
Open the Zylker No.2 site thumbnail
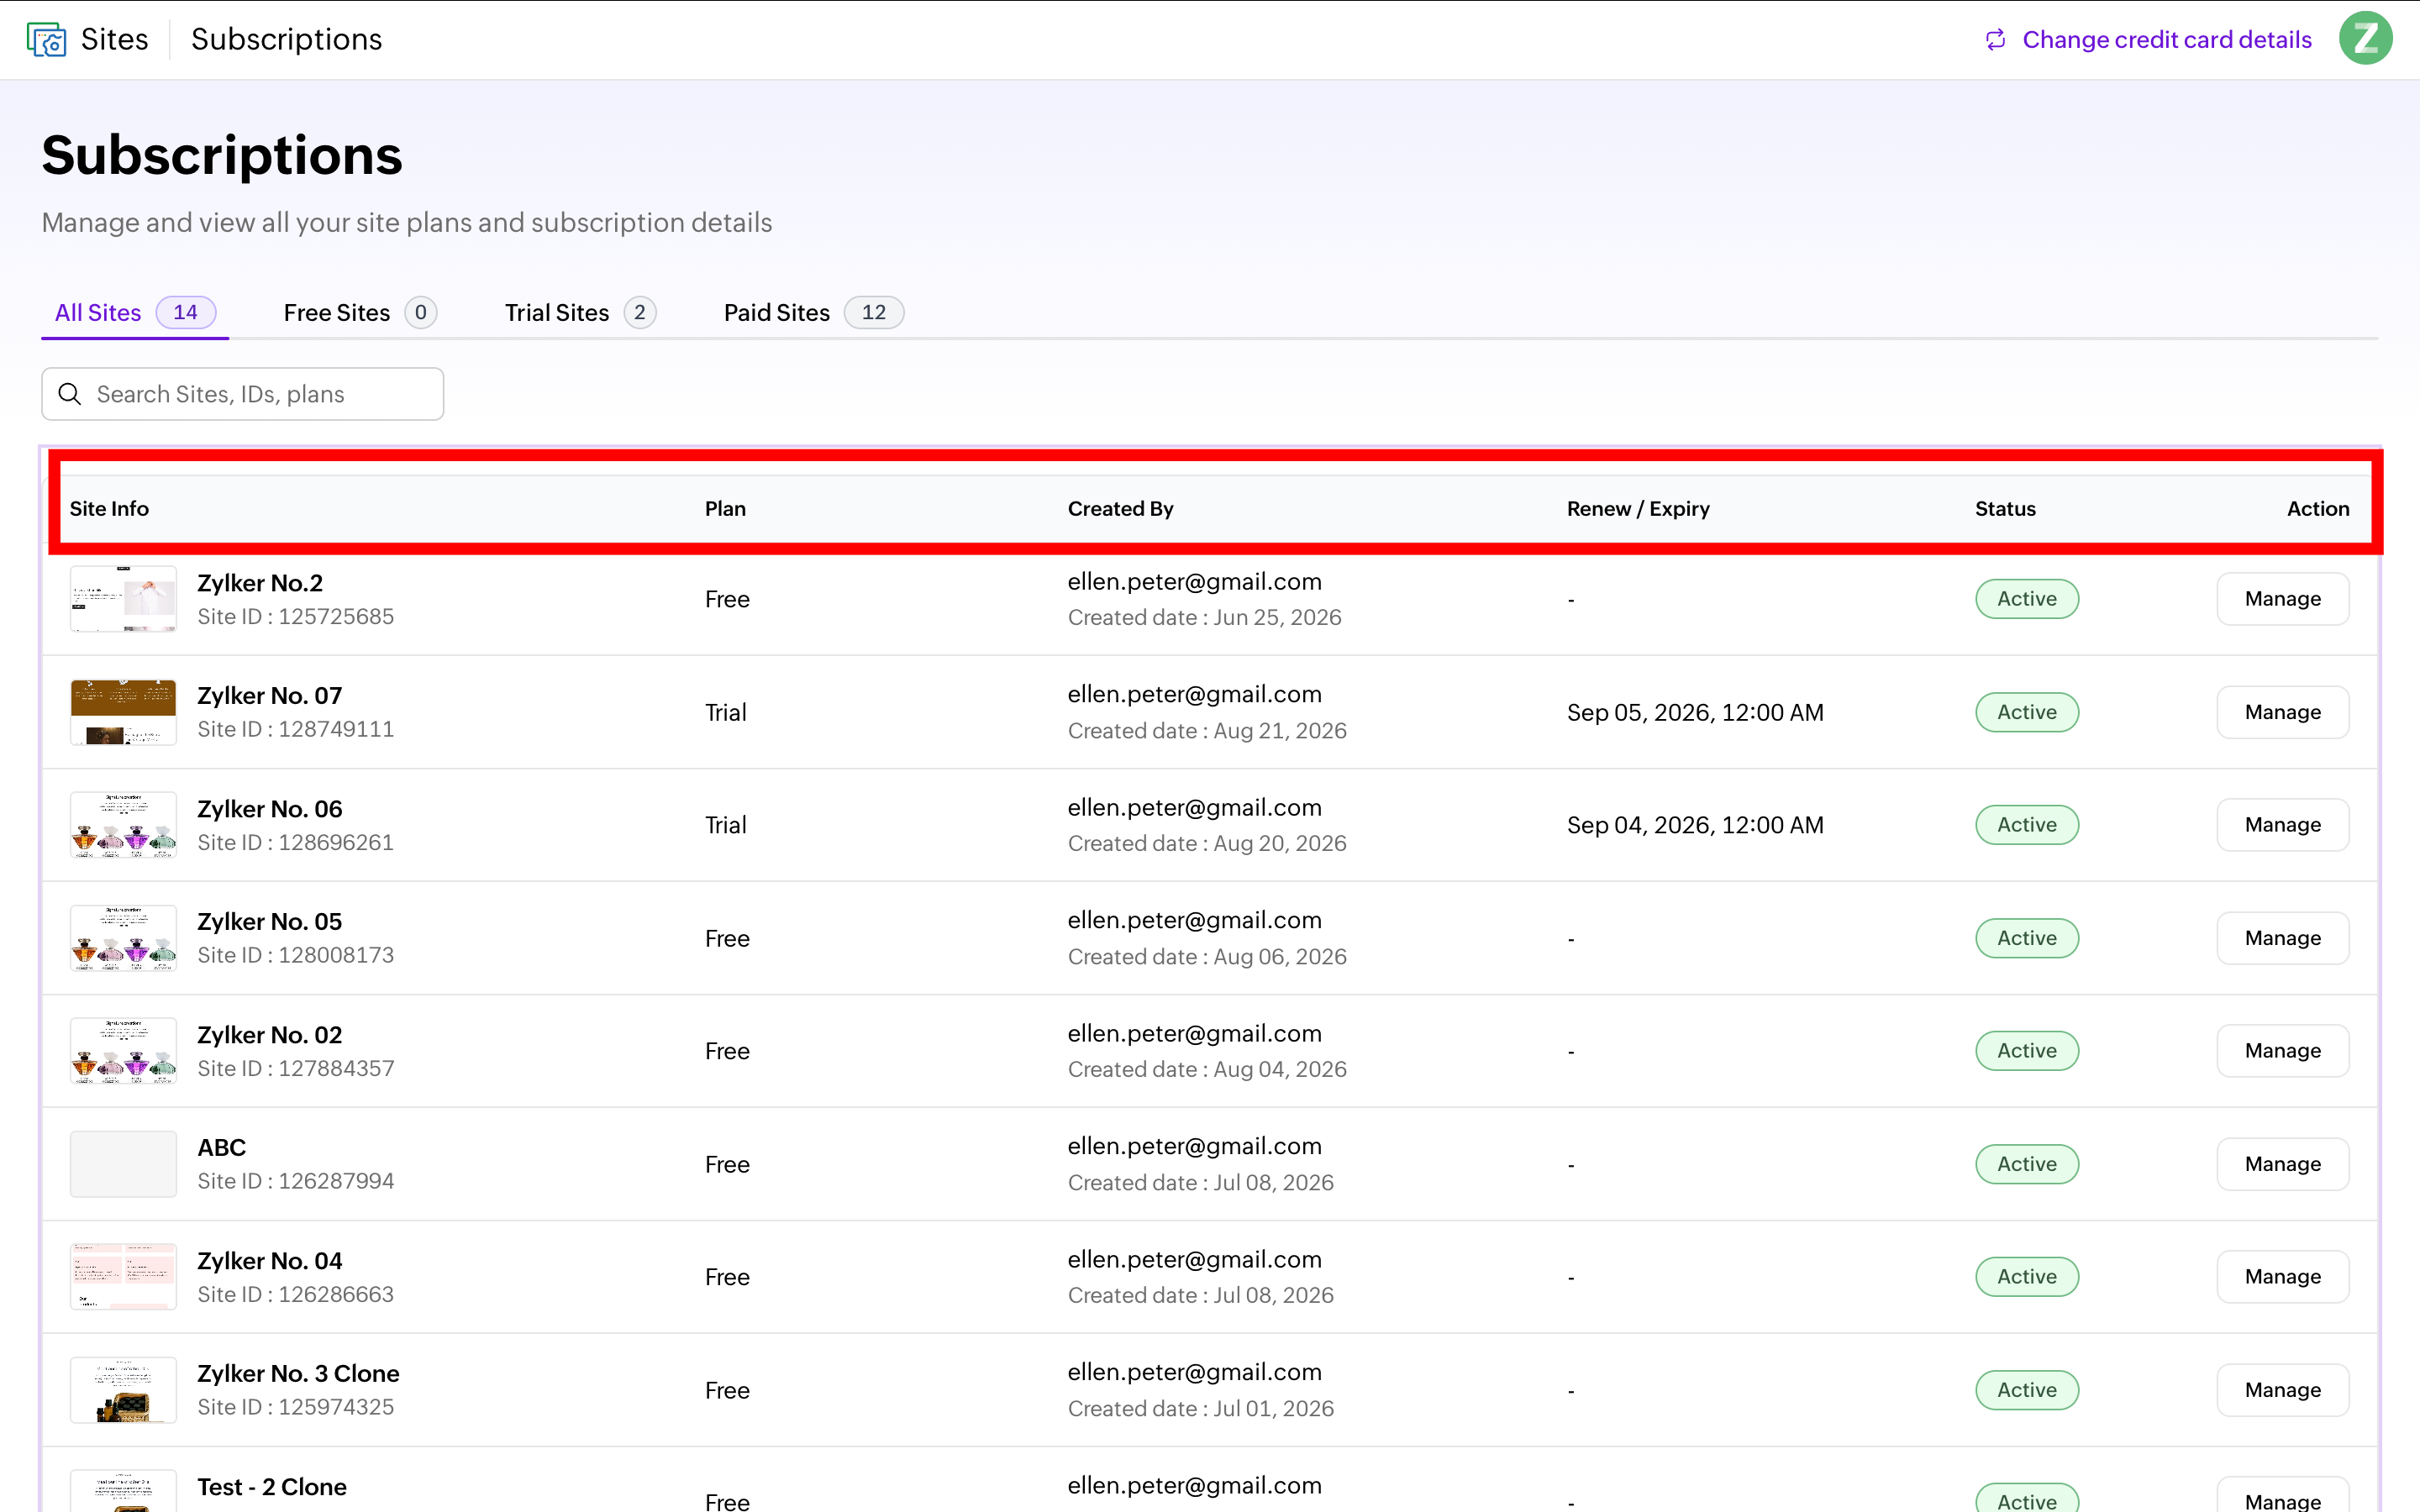pyautogui.click(x=123, y=599)
